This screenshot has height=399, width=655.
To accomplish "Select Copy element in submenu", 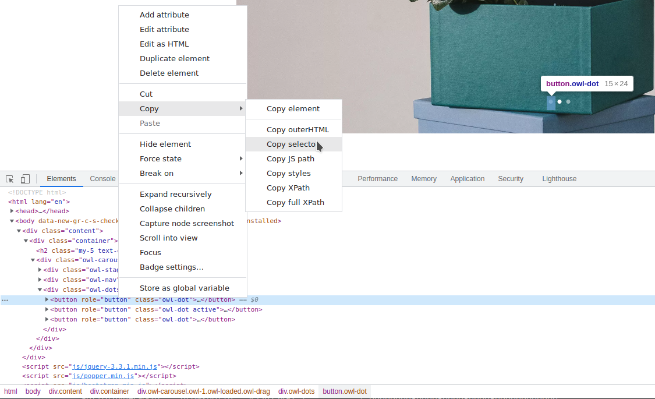I will pyautogui.click(x=293, y=108).
